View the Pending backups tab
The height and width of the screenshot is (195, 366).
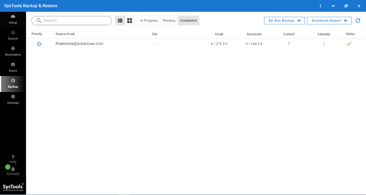[x=169, y=20]
